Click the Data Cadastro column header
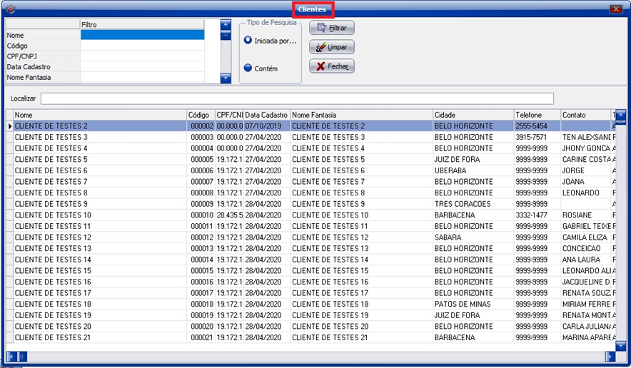Screen dimensions: 631x368 tap(266, 115)
